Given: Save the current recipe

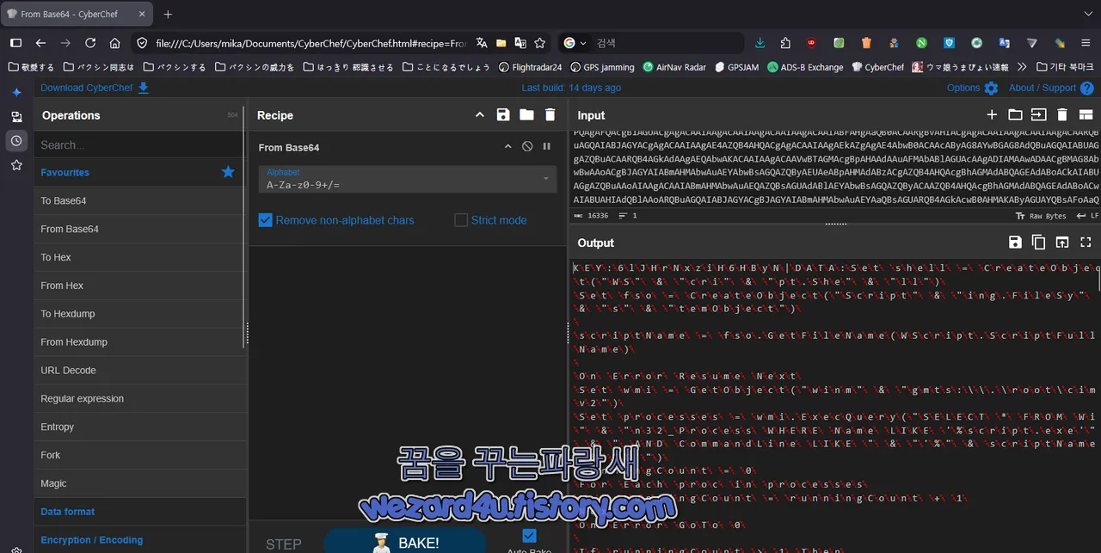Looking at the screenshot, I should pyautogui.click(x=503, y=115).
